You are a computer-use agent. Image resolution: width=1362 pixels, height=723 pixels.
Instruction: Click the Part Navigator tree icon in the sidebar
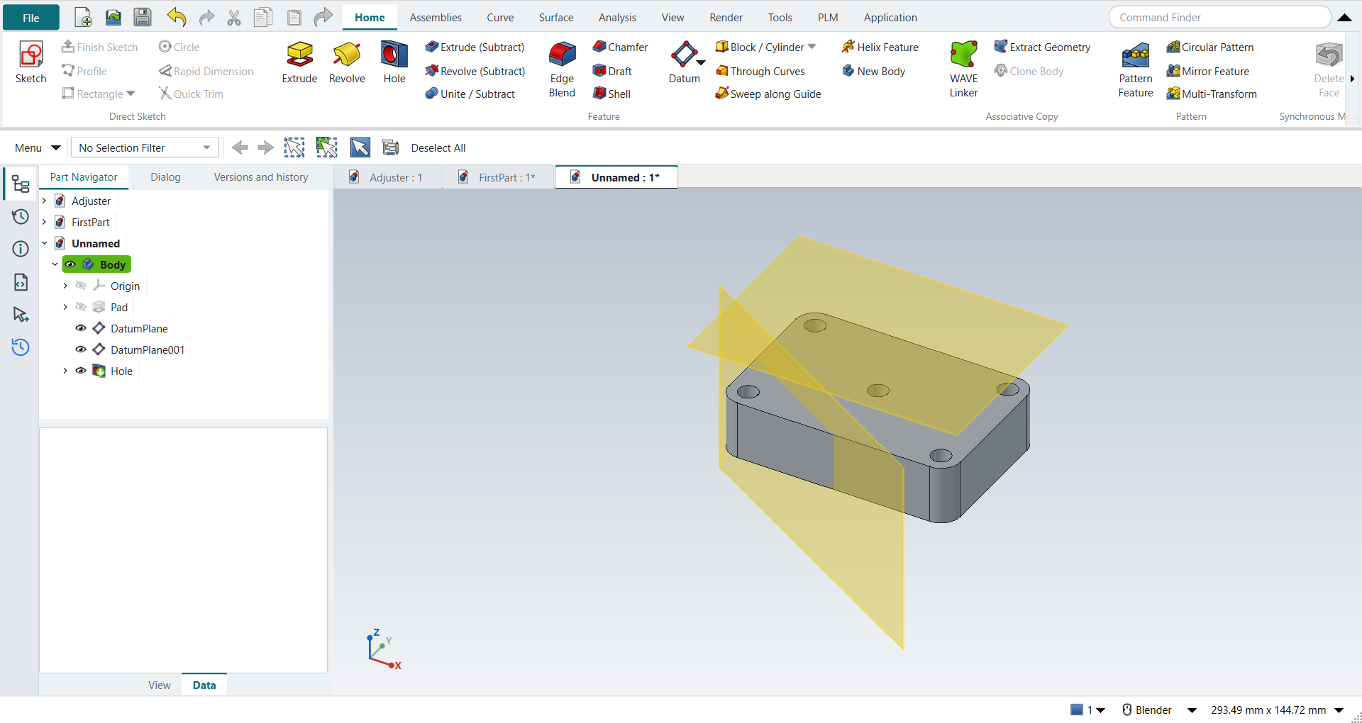[x=21, y=185]
